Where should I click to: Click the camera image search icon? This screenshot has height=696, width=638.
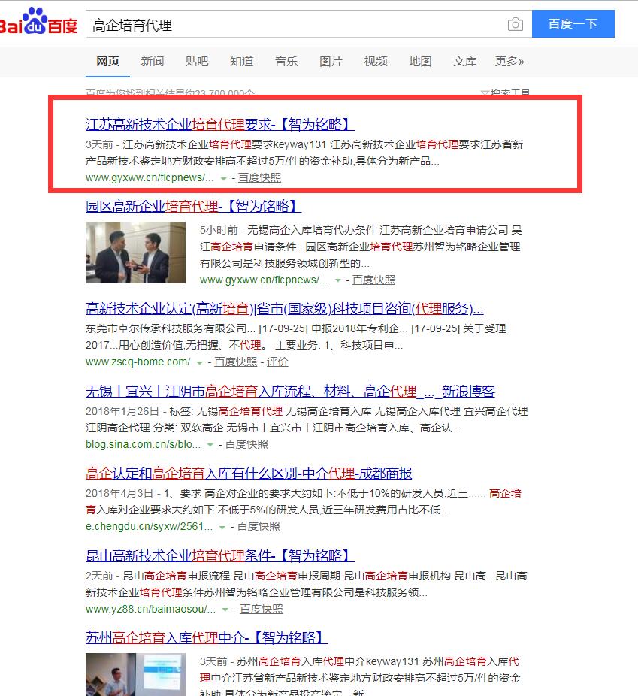pos(515,25)
